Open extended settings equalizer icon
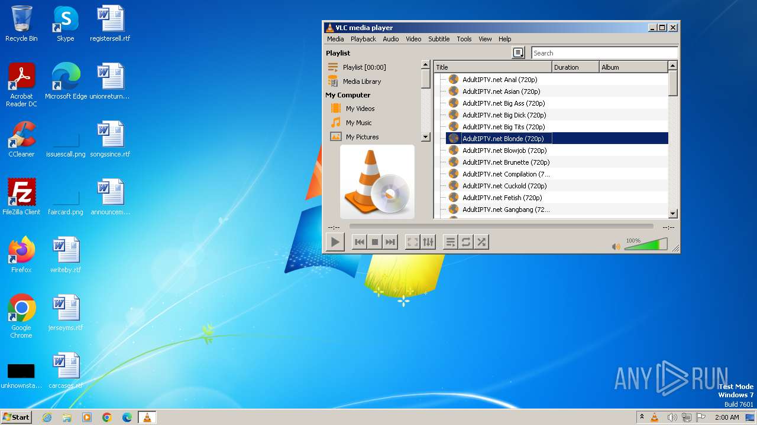Viewport: 757px width, 425px height. pos(428,242)
